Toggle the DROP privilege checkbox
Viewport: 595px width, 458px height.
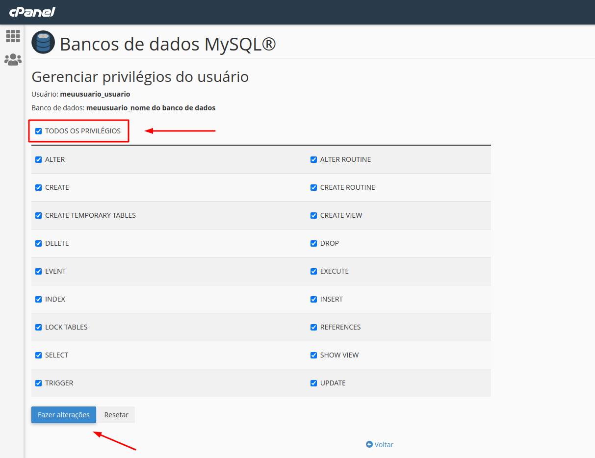click(x=314, y=243)
